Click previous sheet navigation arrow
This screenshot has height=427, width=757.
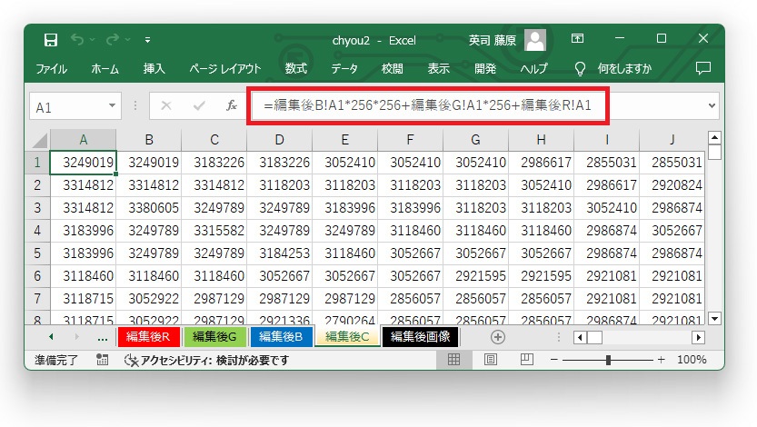(x=51, y=337)
